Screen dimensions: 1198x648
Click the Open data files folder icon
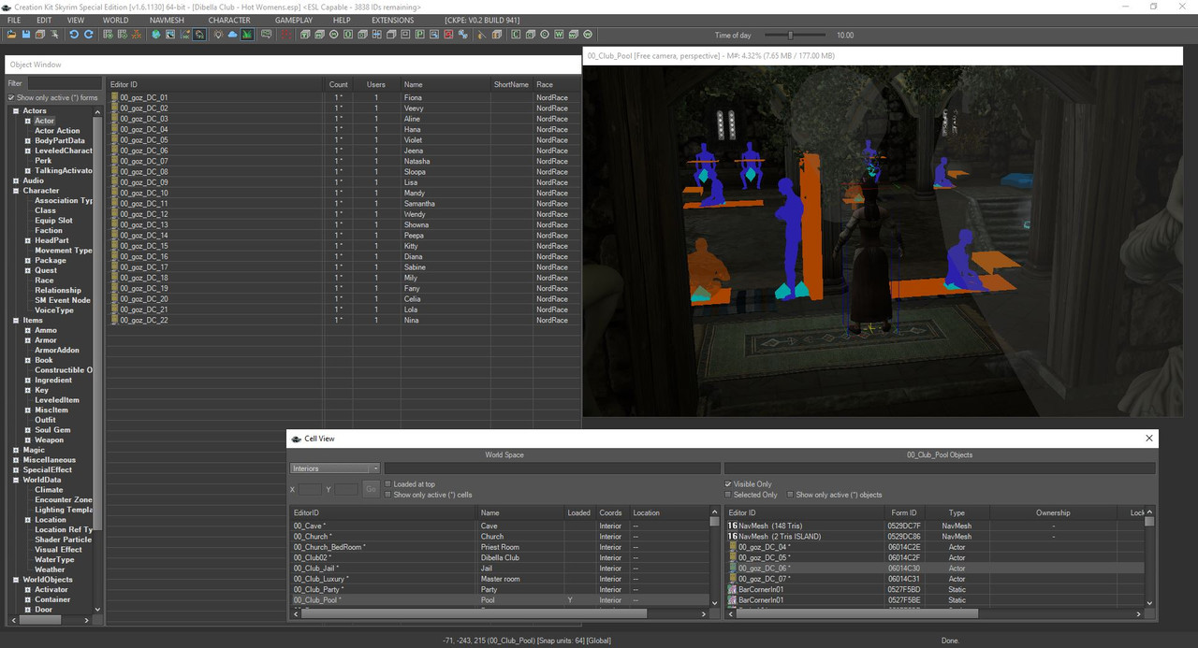(x=10, y=35)
